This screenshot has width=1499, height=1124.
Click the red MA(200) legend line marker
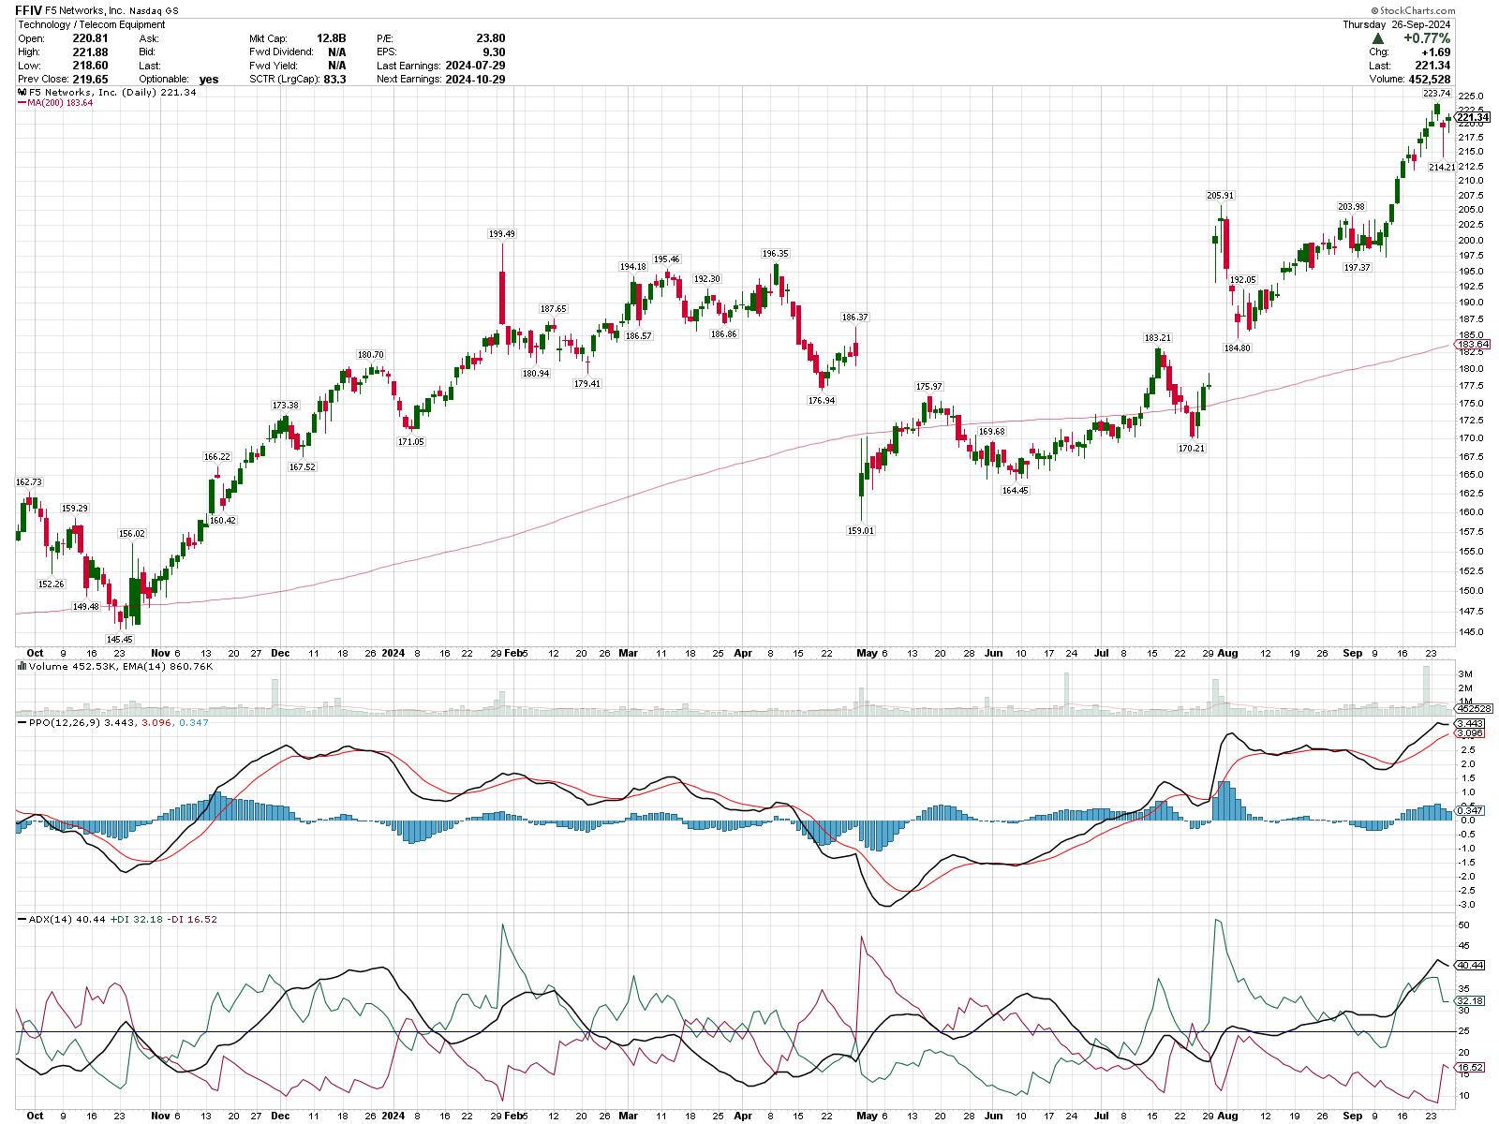(22, 103)
